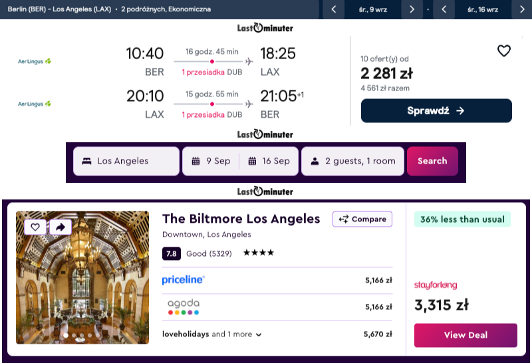The width and height of the screenshot is (532, 363).
Task: Open the View Deal offer
Action: tap(465, 335)
